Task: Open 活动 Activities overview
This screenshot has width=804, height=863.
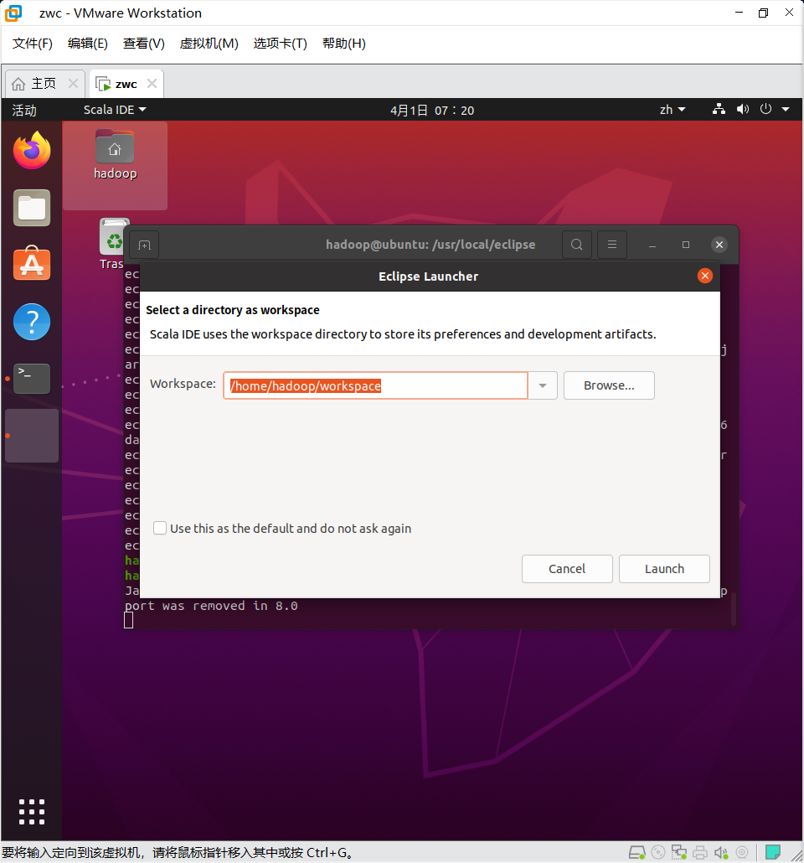Action: pyautogui.click(x=24, y=110)
